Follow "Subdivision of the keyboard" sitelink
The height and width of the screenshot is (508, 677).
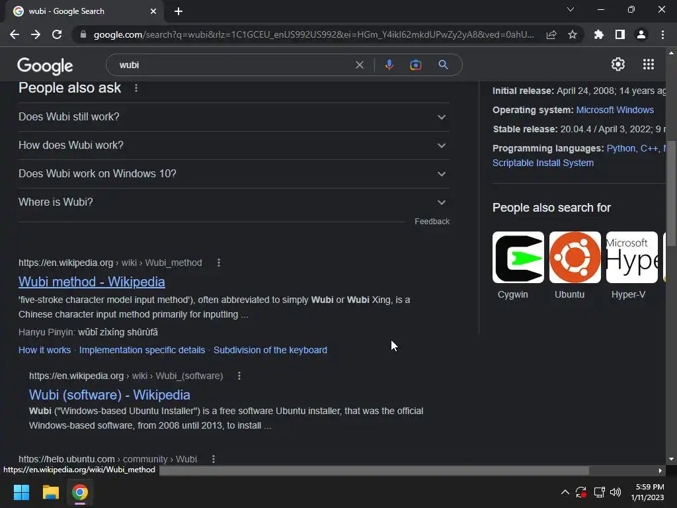coord(270,350)
